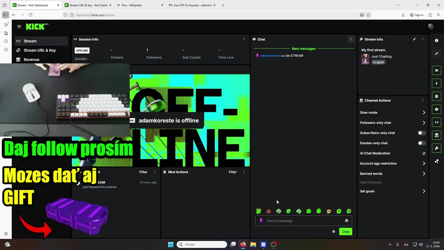
Task: Click the taskbar search box Hľadať
Action: [202, 244]
